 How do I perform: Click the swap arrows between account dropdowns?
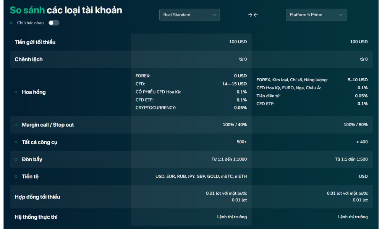pyautogui.click(x=253, y=15)
